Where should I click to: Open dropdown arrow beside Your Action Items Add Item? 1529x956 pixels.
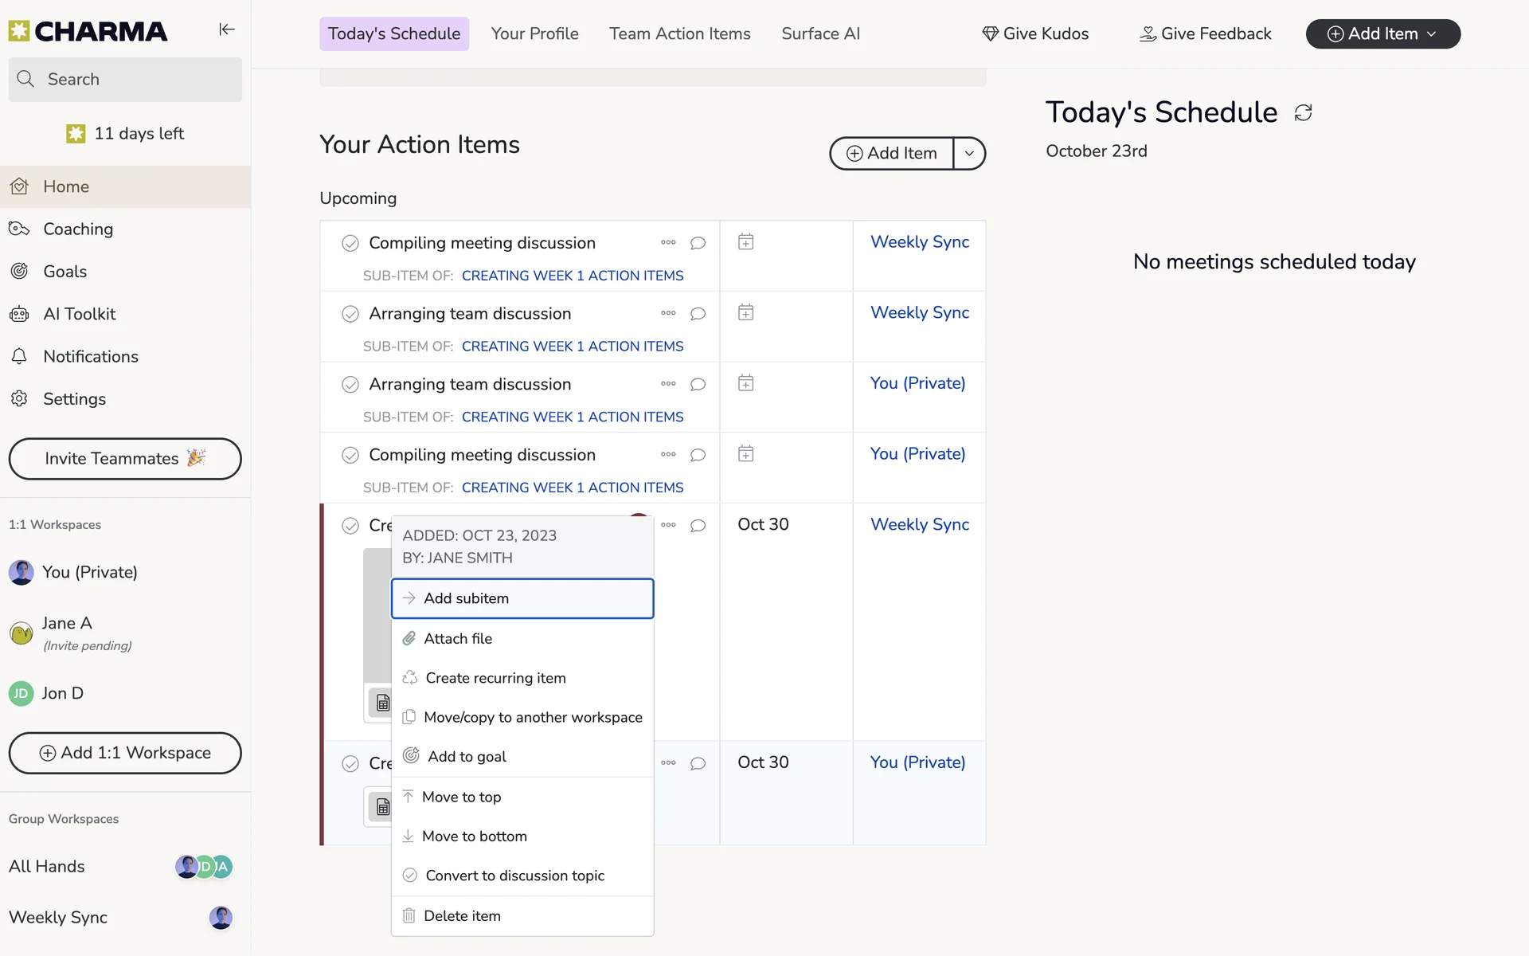[969, 153]
